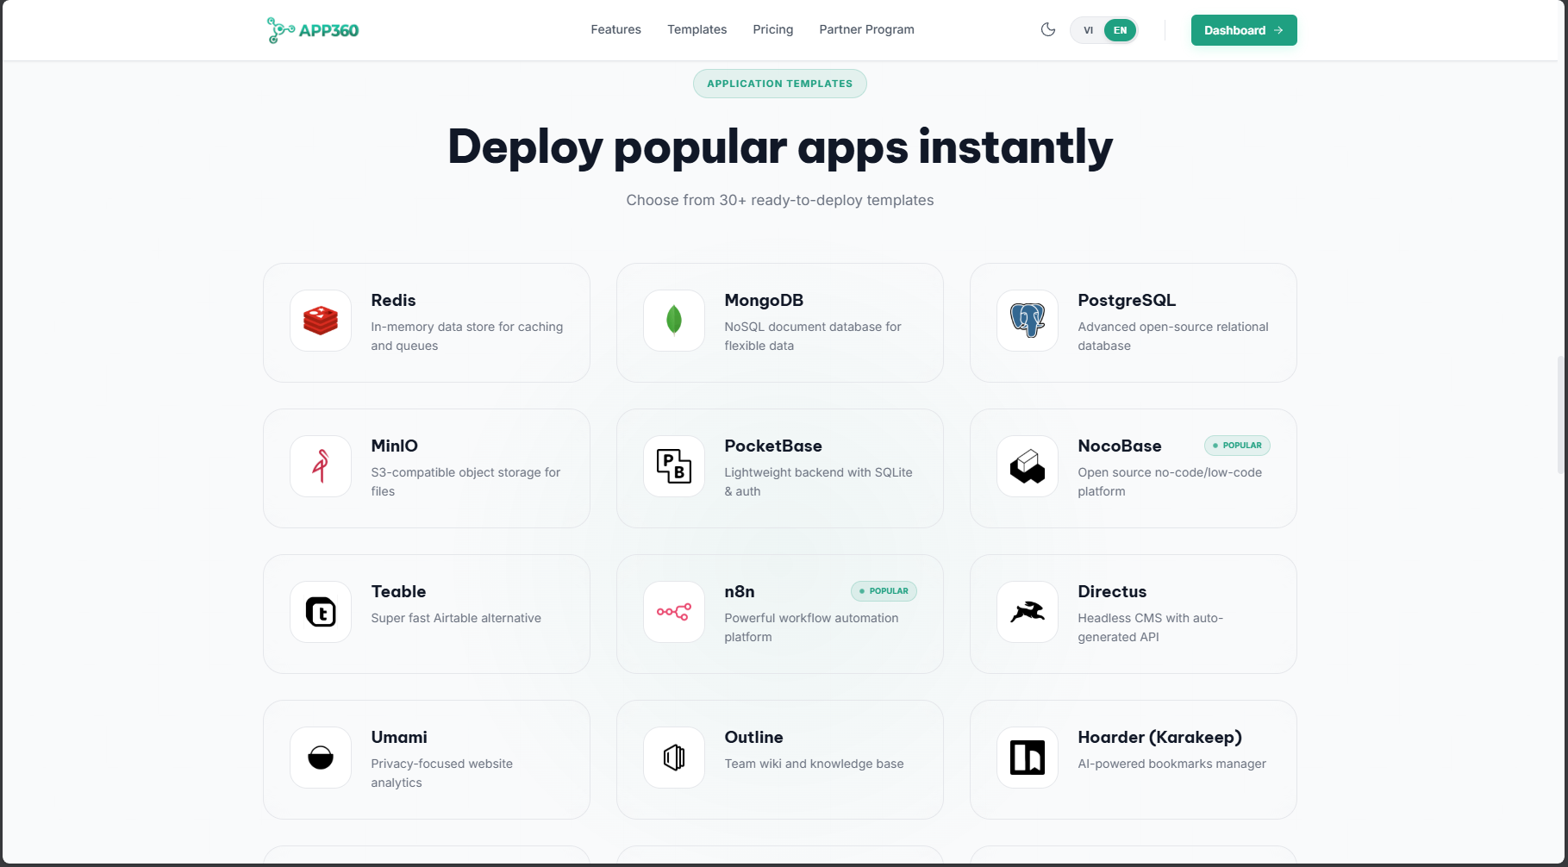Toggle dark mode moon icon
Viewport: 1568px width, 867px height.
pyautogui.click(x=1048, y=30)
